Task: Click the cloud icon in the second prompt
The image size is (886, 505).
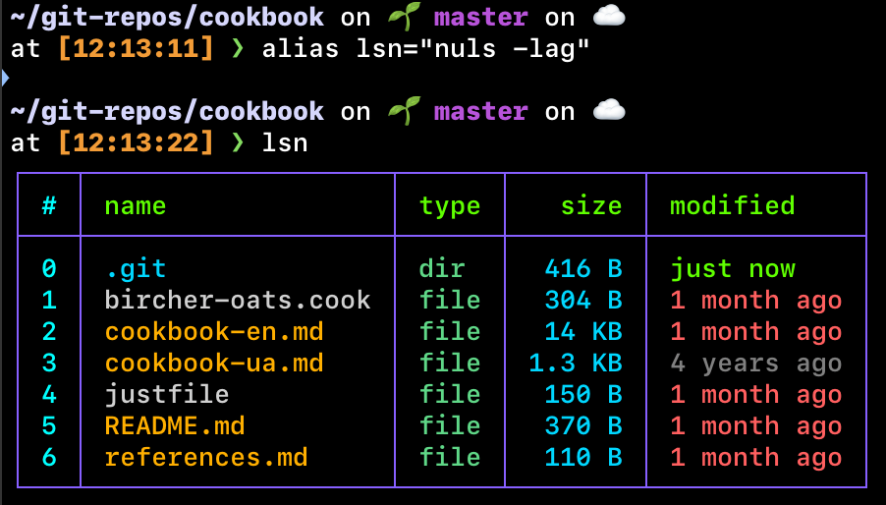Action: pyautogui.click(x=609, y=111)
